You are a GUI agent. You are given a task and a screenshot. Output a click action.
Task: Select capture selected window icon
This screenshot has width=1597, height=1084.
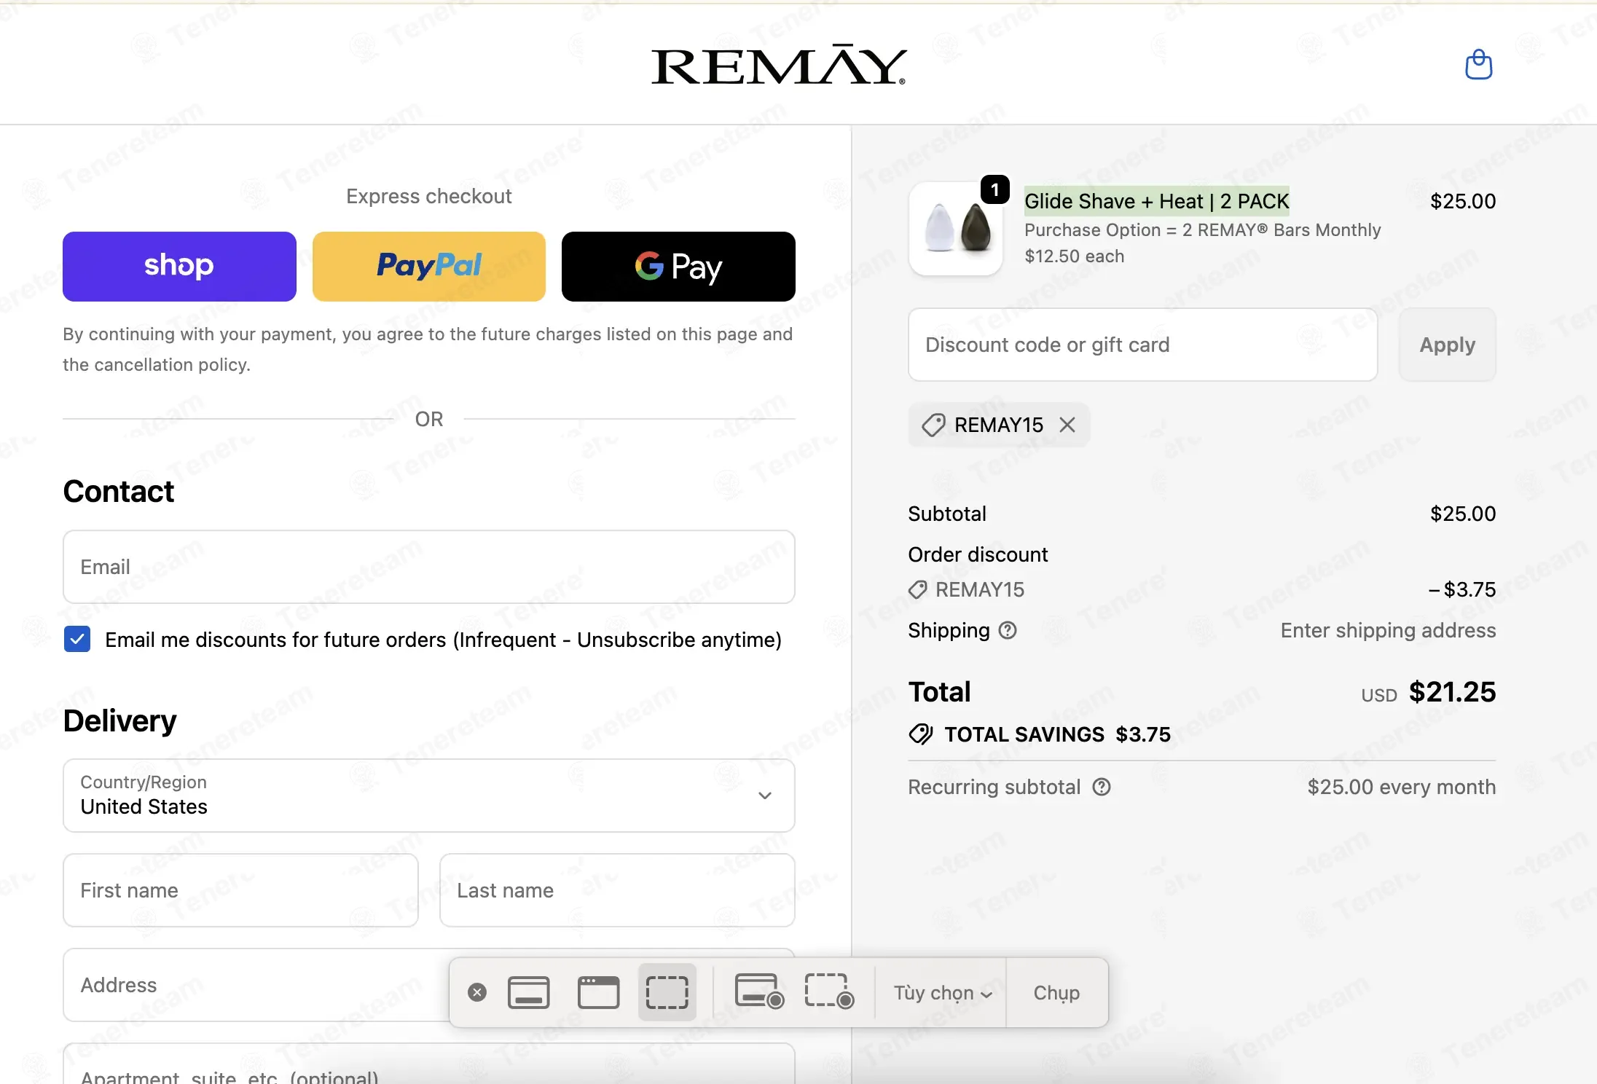(598, 992)
